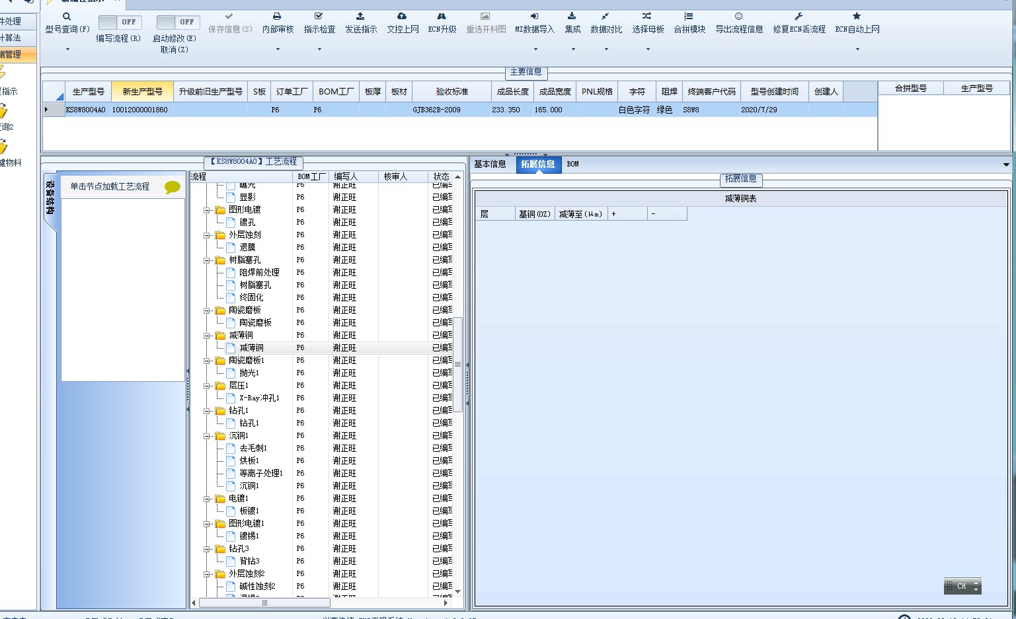Click the 型号创建时间 column header
Screen dimensions: 1016x619
click(774, 92)
